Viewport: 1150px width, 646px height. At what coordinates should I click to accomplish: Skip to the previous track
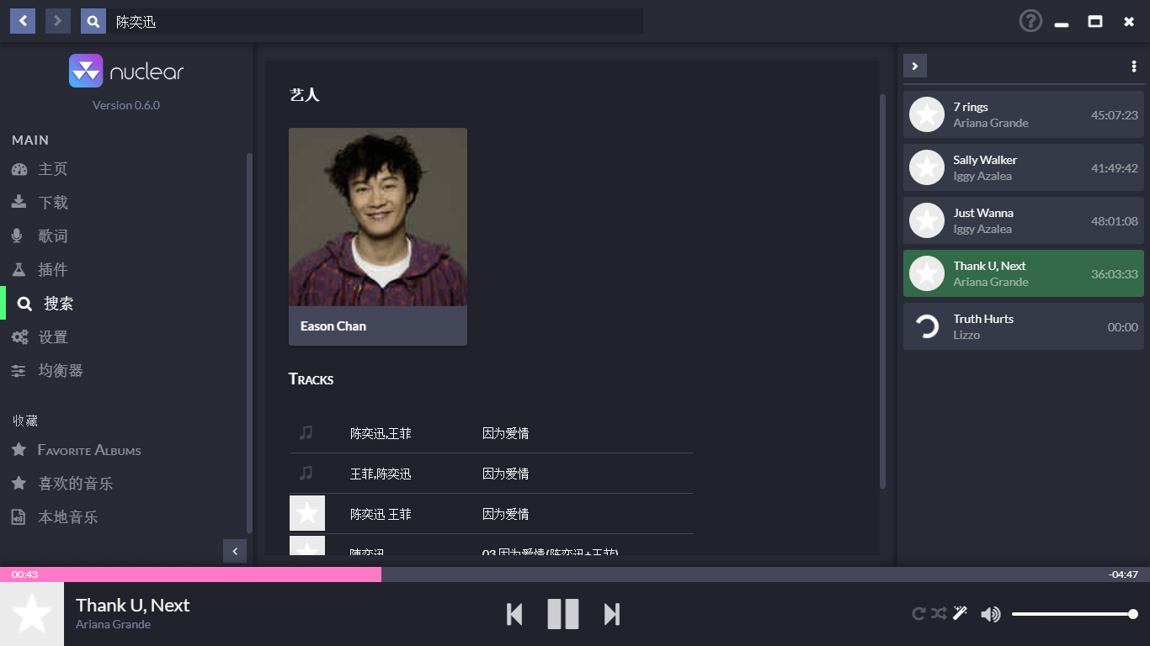point(514,614)
